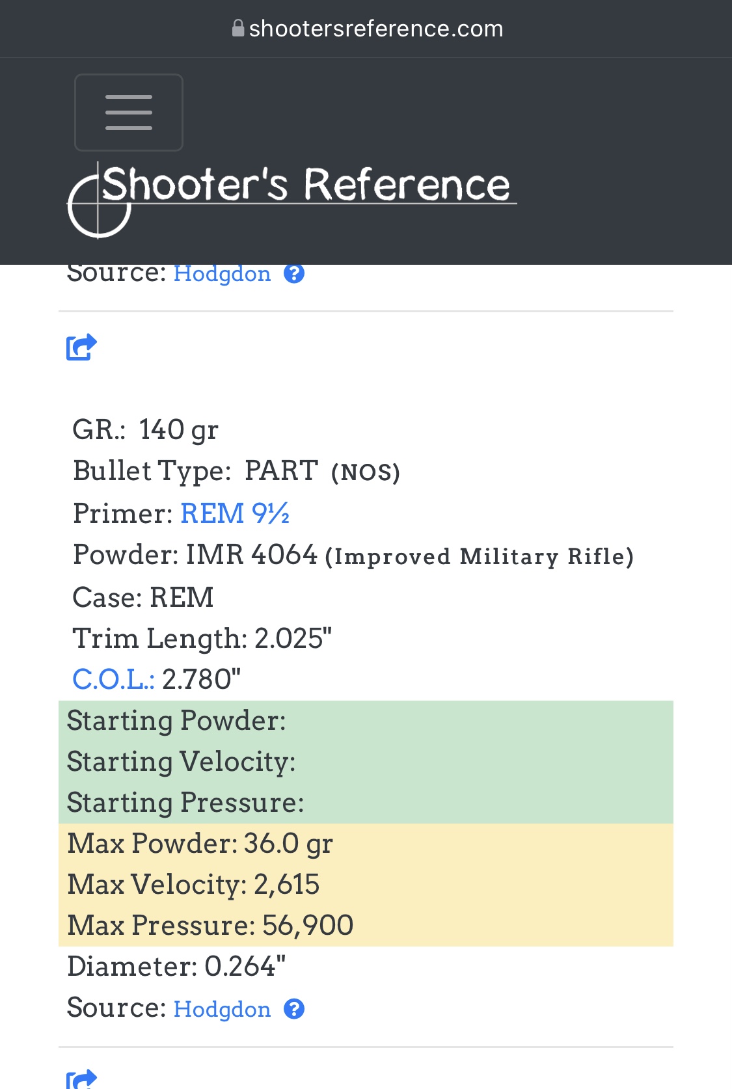
Task: Click help question mark below Diameter line
Action: point(294,1009)
